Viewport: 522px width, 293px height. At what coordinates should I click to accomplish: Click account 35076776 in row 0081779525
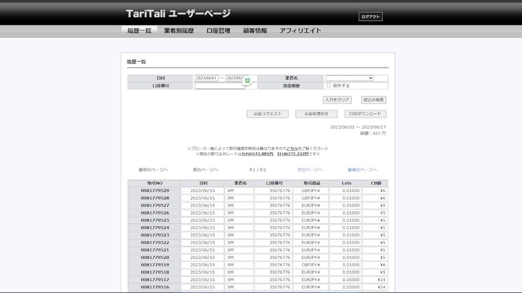279,220
